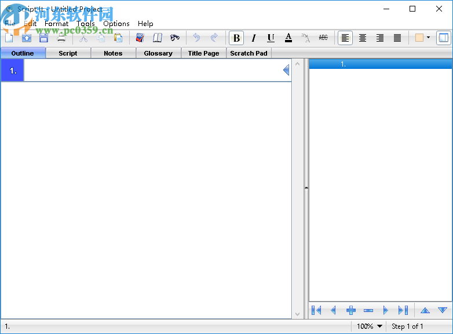Jump to the last step
The height and width of the screenshot is (334, 453).
click(403, 310)
